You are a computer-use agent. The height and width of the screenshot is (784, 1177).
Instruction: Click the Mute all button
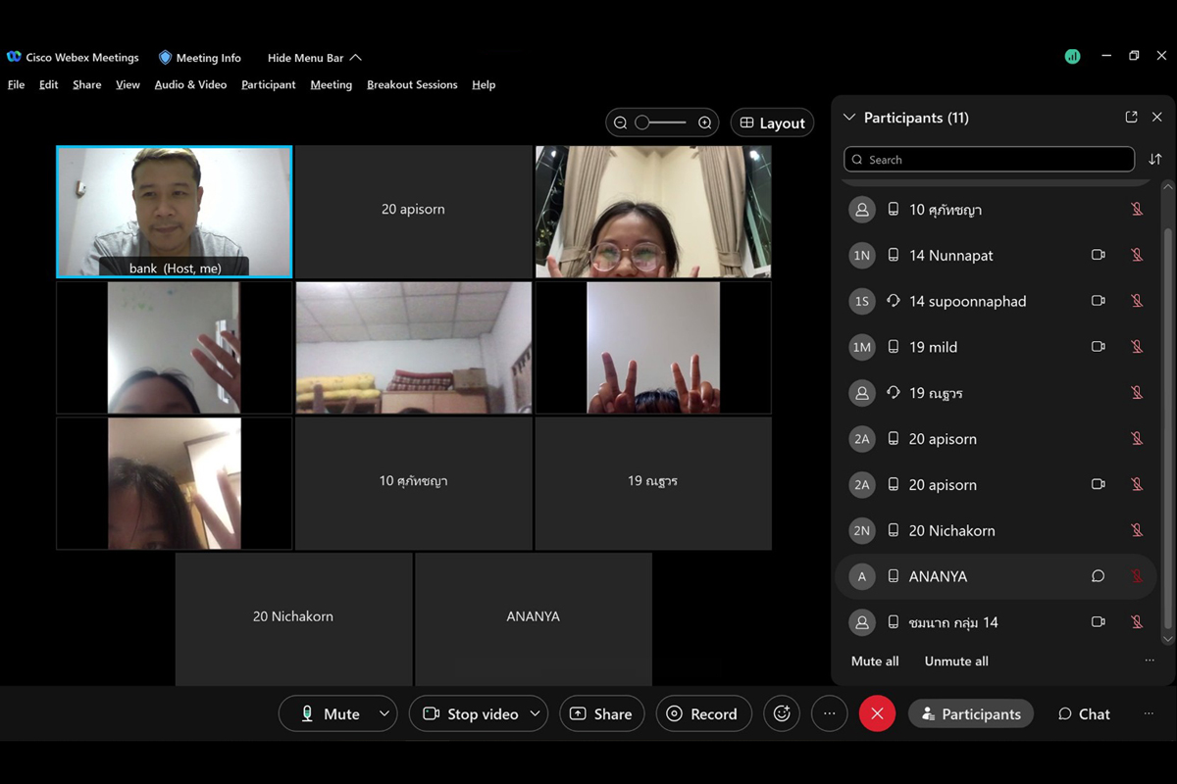(x=874, y=661)
